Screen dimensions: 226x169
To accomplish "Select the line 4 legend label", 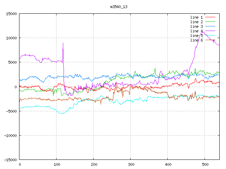I will click(196, 31).
